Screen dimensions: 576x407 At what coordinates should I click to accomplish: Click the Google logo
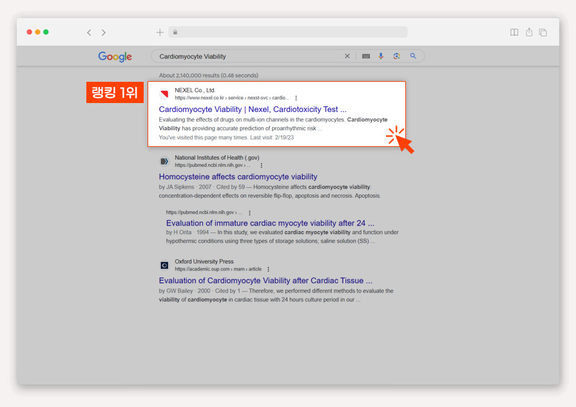click(115, 57)
